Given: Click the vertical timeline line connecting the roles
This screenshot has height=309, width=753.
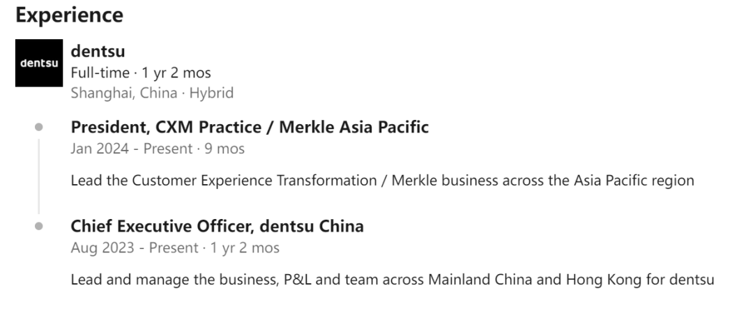Looking at the screenshot, I should 39,176.
